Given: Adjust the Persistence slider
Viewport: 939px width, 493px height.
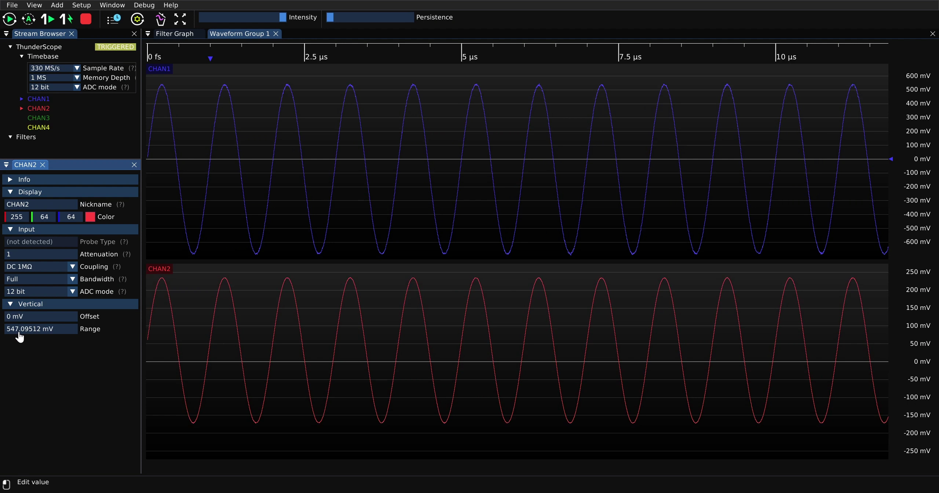Looking at the screenshot, I should tap(370, 17).
